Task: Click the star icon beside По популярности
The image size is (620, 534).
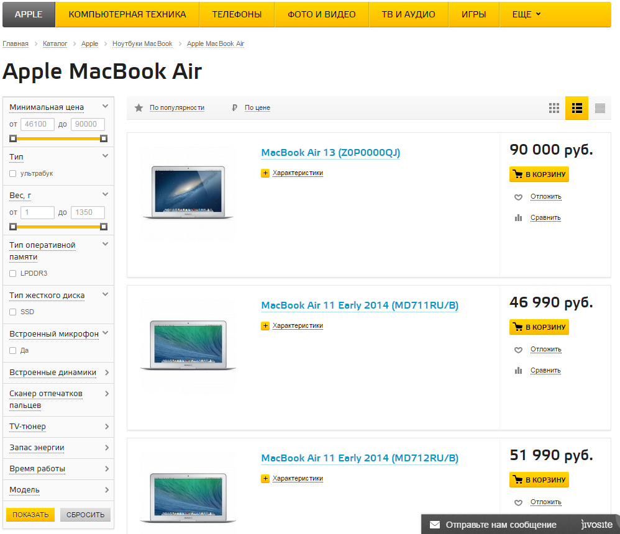Action: (139, 107)
